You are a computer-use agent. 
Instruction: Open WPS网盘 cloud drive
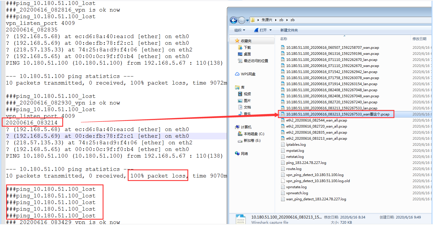pos(248,74)
